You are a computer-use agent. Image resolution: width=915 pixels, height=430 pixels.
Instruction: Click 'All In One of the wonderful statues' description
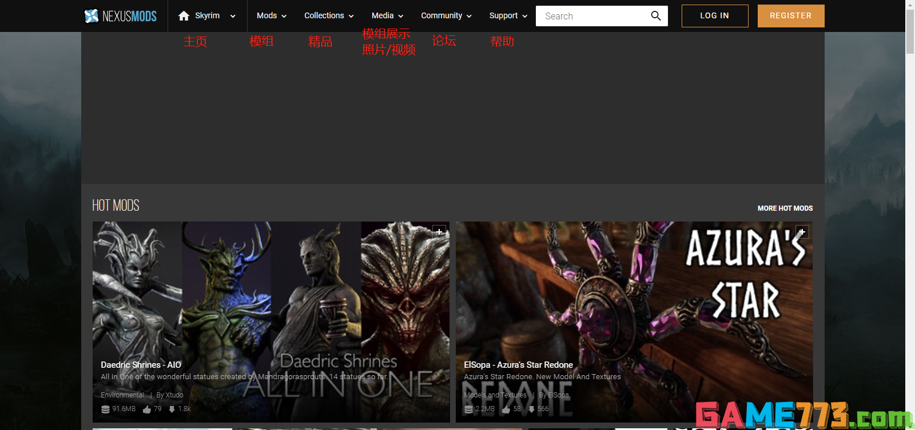tap(244, 377)
